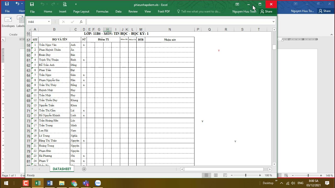Click Word's 149% zoom level

point(329,175)
